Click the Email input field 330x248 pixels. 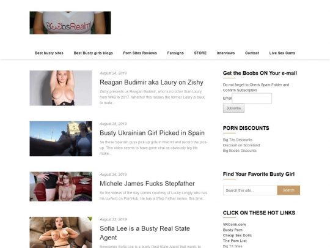point(252,98)
